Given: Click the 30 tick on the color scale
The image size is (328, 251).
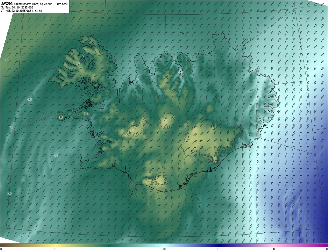Looking at the screenshot, I should click(x=273, y=249).
